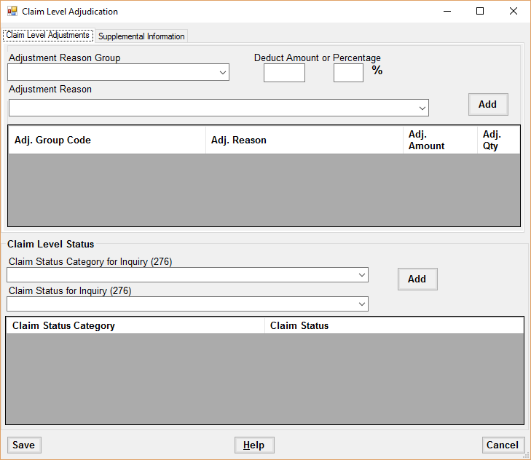
Task: Click the Adj. Reason column header
Action: 304,140
